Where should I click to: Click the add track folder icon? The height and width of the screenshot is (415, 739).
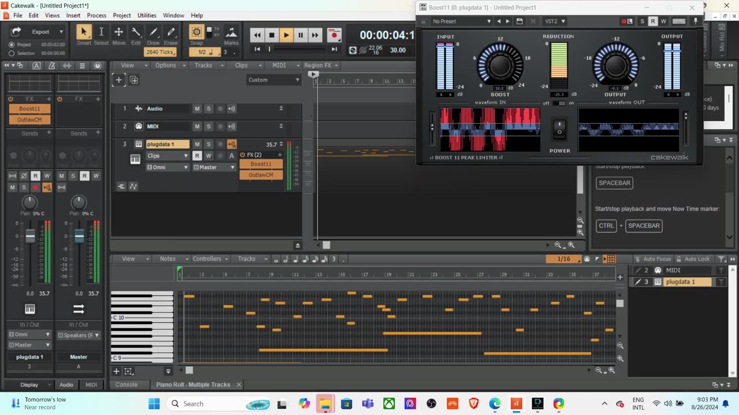point(134,80)
